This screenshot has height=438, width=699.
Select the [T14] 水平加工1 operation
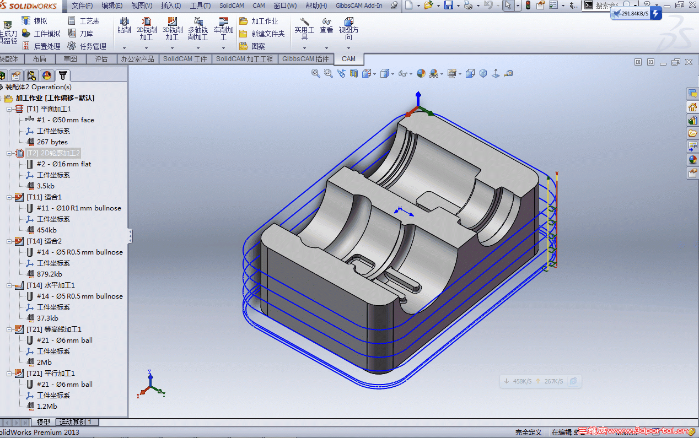[50, 285]
